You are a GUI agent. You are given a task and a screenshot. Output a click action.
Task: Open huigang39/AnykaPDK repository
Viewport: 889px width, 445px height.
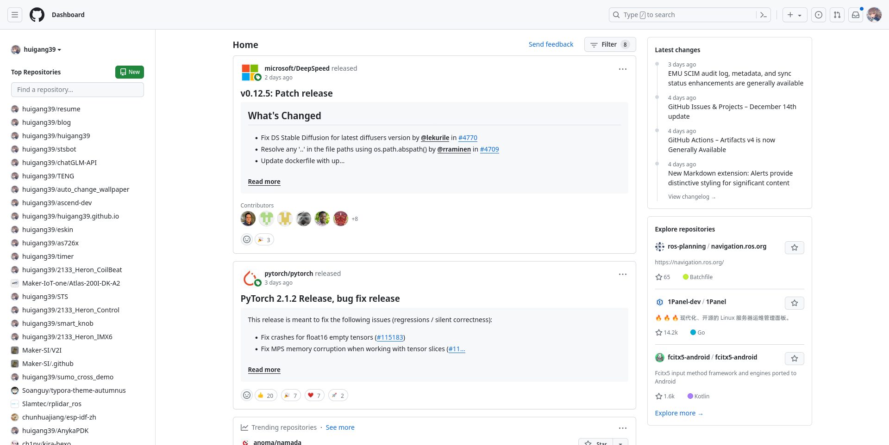tap(55, 431)
